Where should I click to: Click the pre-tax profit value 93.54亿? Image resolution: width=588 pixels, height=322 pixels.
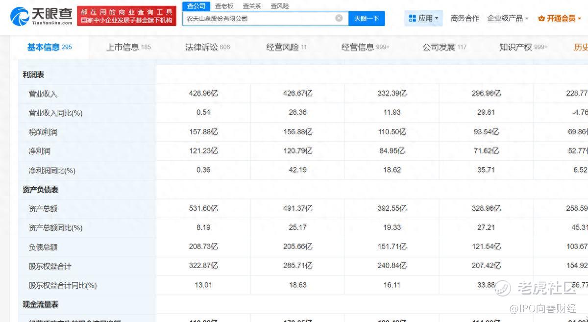pos(486,131)
